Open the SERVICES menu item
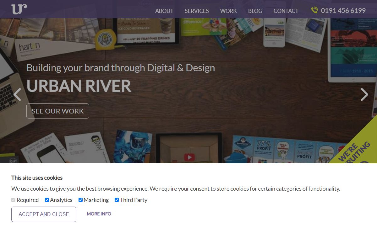Screen dimensions: 377x232 (x=197, y=11)
